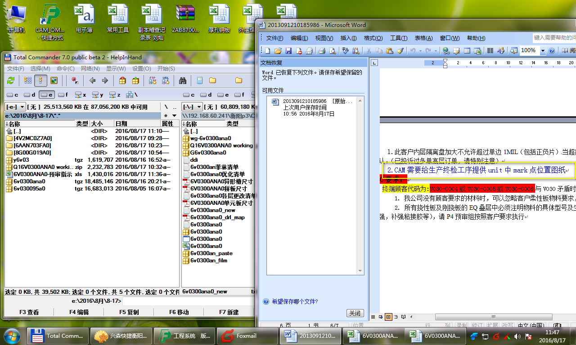Viewport: 576px width, 345px height.
Task: Open the FTP connect icon
Action: click(x=153, y=80)
